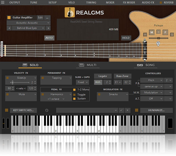Open the After Touch Off dropdown
Image resolution: width=176 pixels, height=156 pixels.
[152, 99]
